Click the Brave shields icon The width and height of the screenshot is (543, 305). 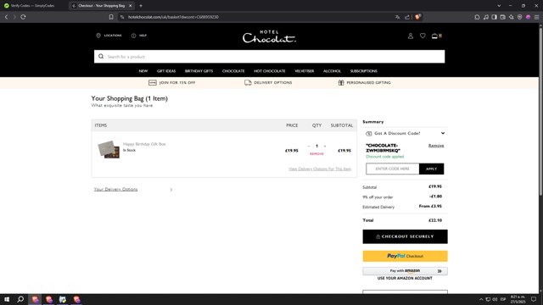coord(417,17)
